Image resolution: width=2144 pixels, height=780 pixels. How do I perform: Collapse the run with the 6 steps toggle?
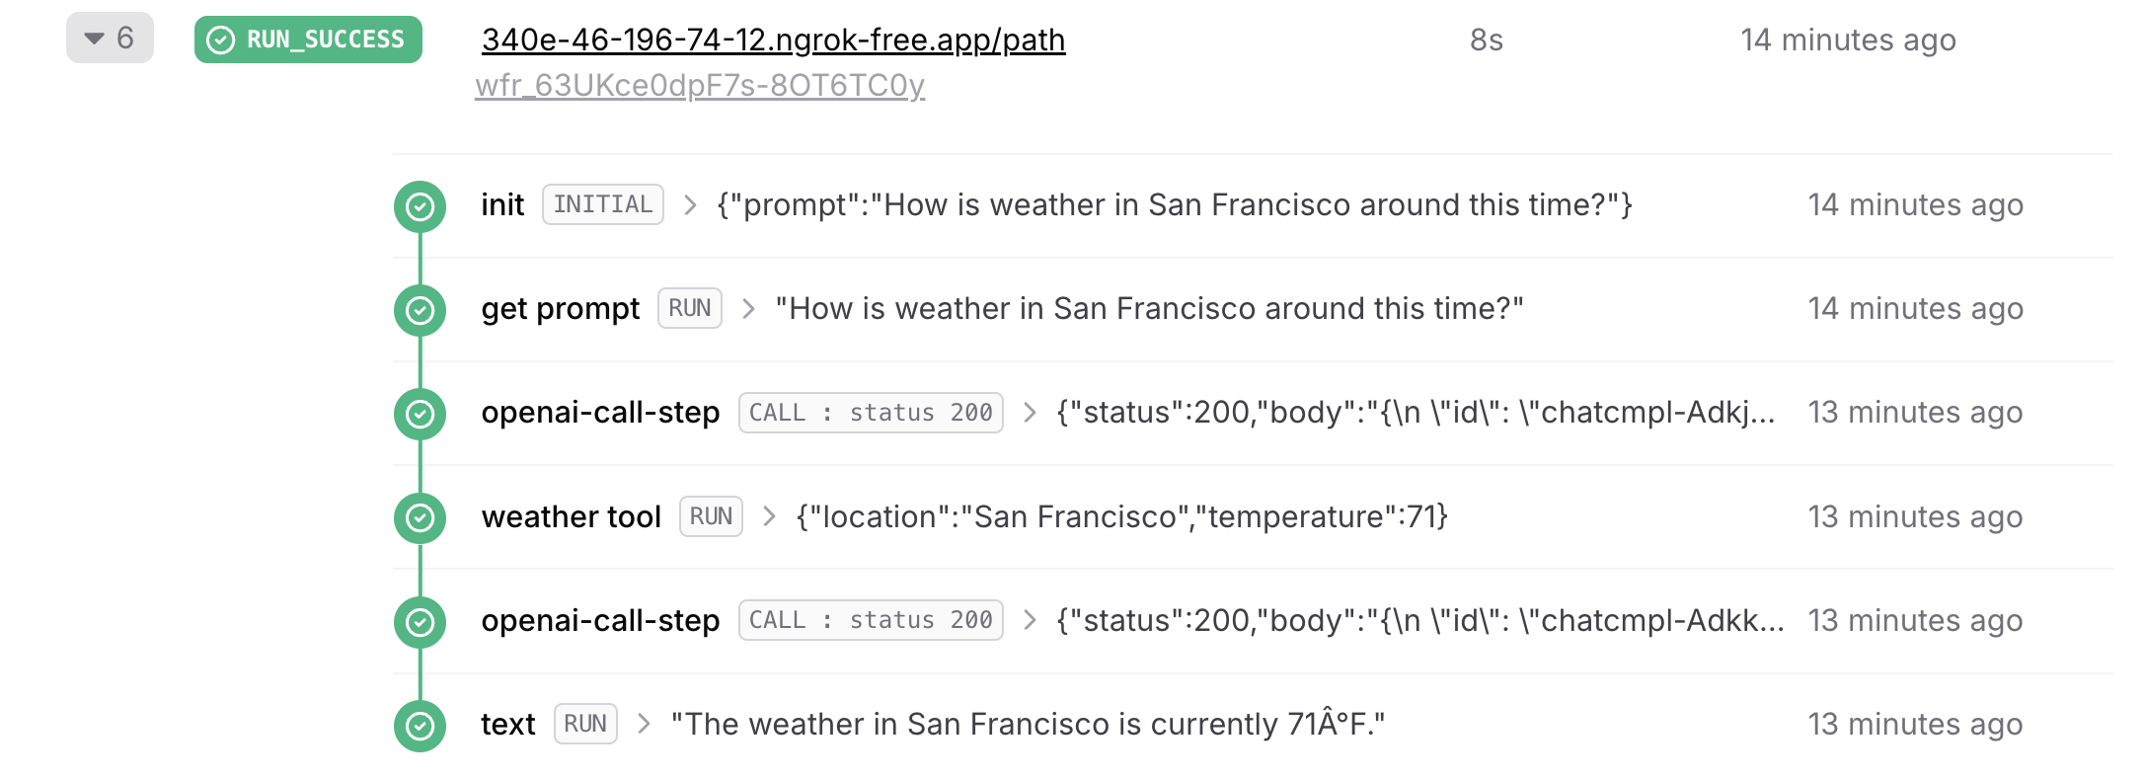[x=110, y=38]
